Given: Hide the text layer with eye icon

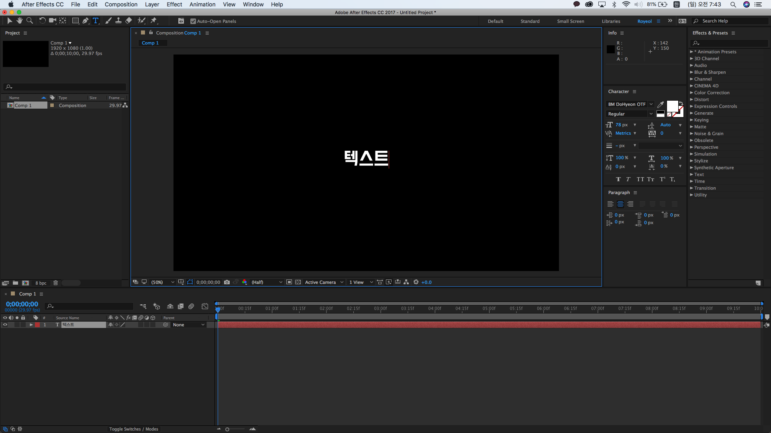Looking at the screenshot, I should (5, 325).
